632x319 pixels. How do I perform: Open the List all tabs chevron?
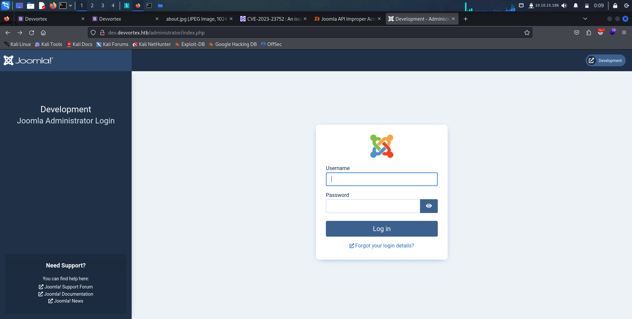point(585,19)
